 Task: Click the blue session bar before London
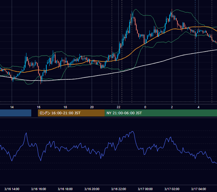(x=16, y=113)
